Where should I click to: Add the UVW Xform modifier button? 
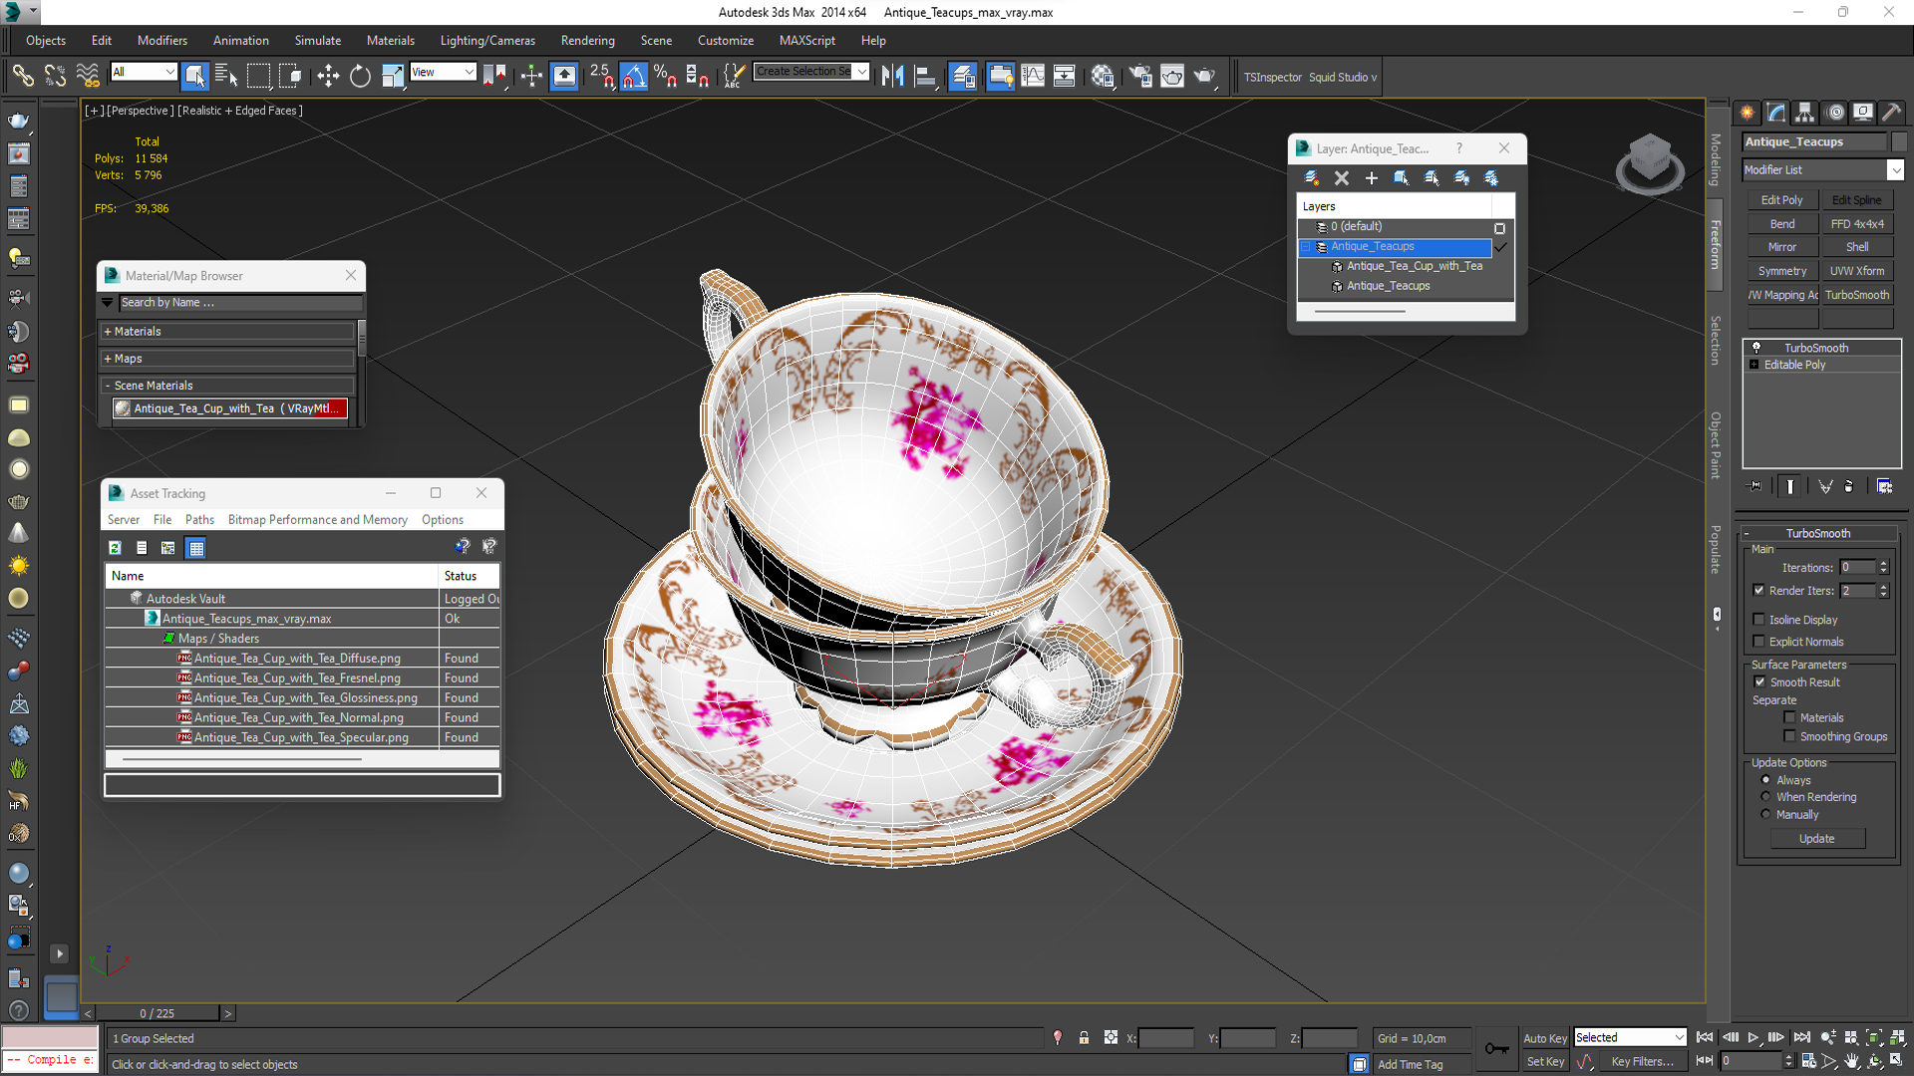point(1856,271)
